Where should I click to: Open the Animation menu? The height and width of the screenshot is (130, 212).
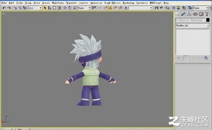click(x=96, y=3)
